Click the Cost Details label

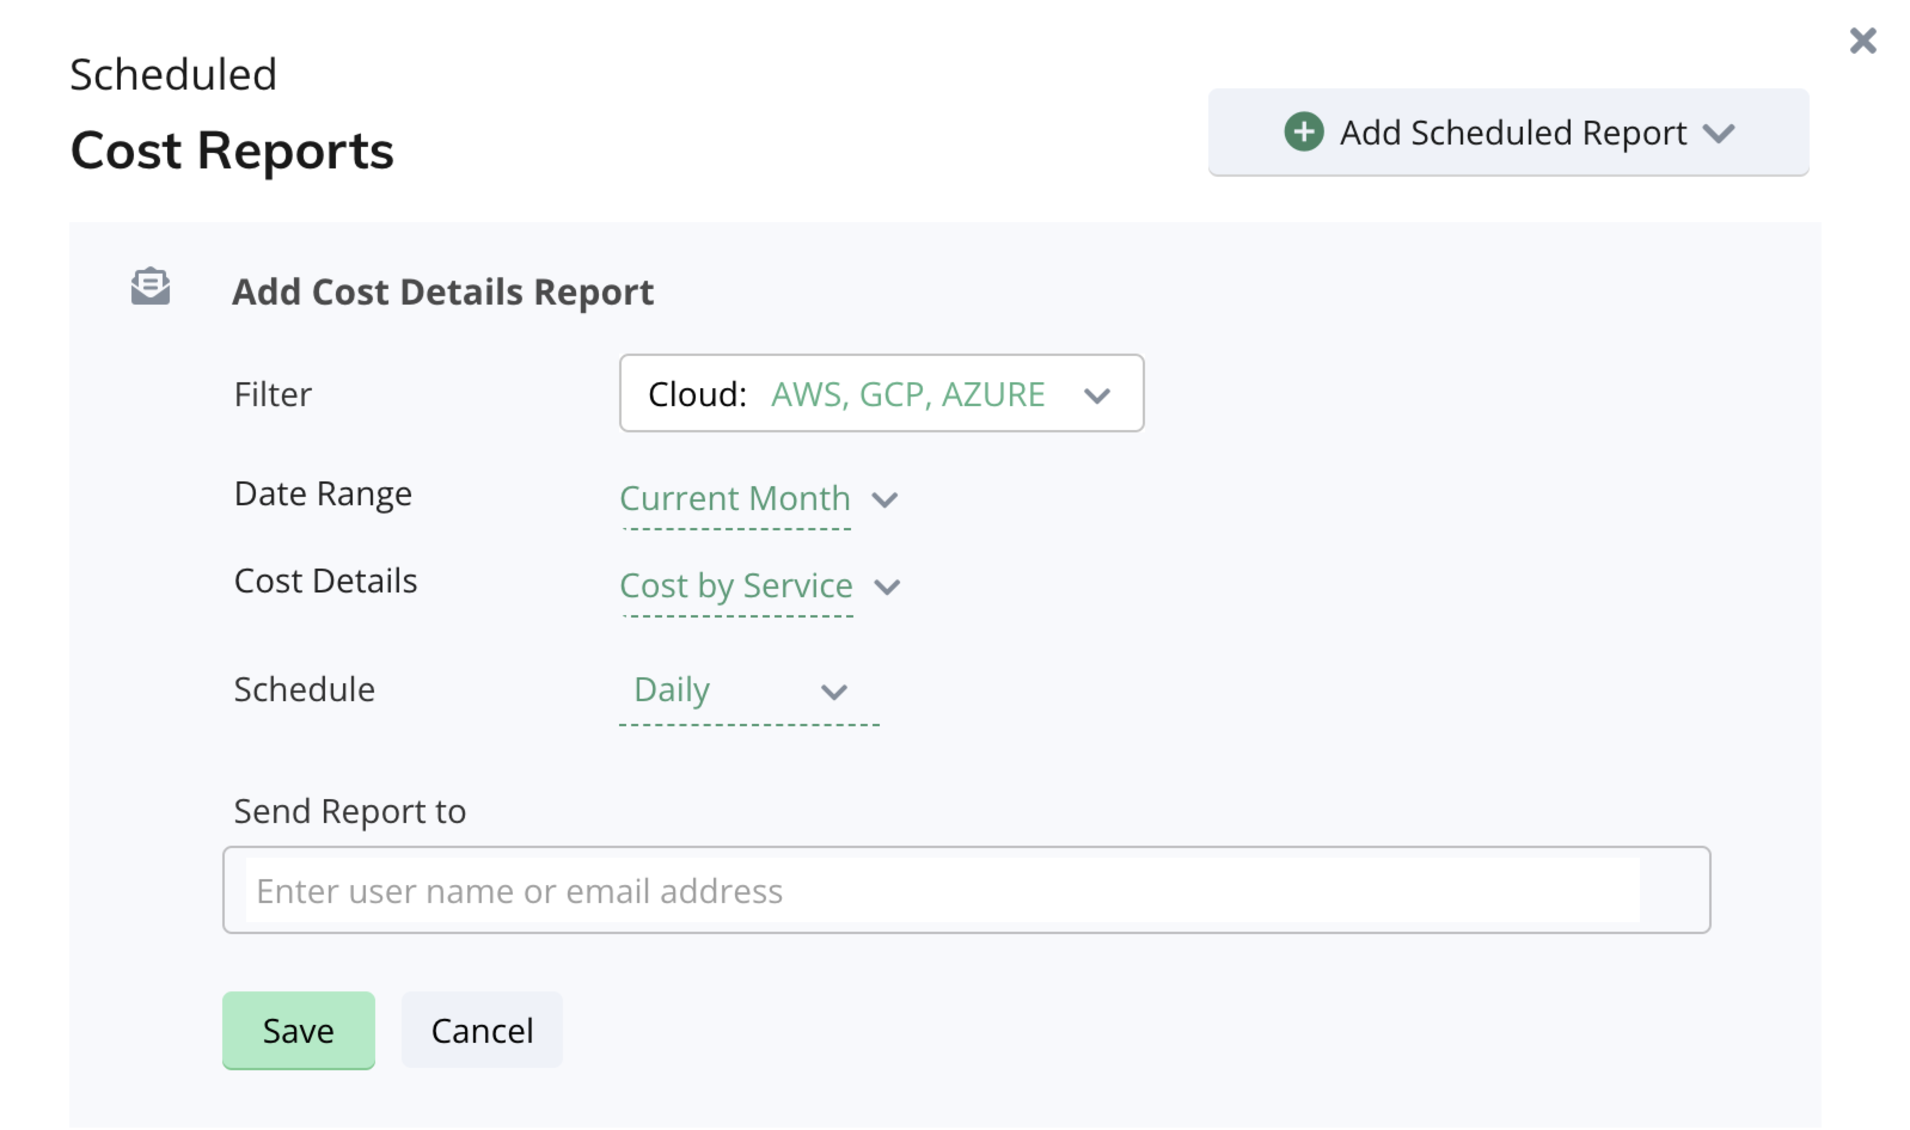(326, 582)
